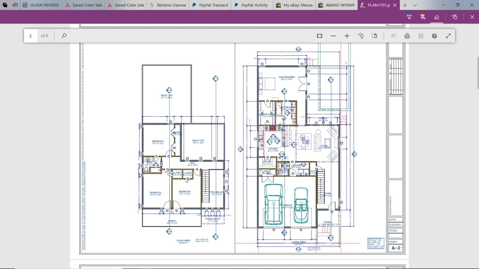Click the KITCHEN label on the floor plan

[x=273, y=149]
